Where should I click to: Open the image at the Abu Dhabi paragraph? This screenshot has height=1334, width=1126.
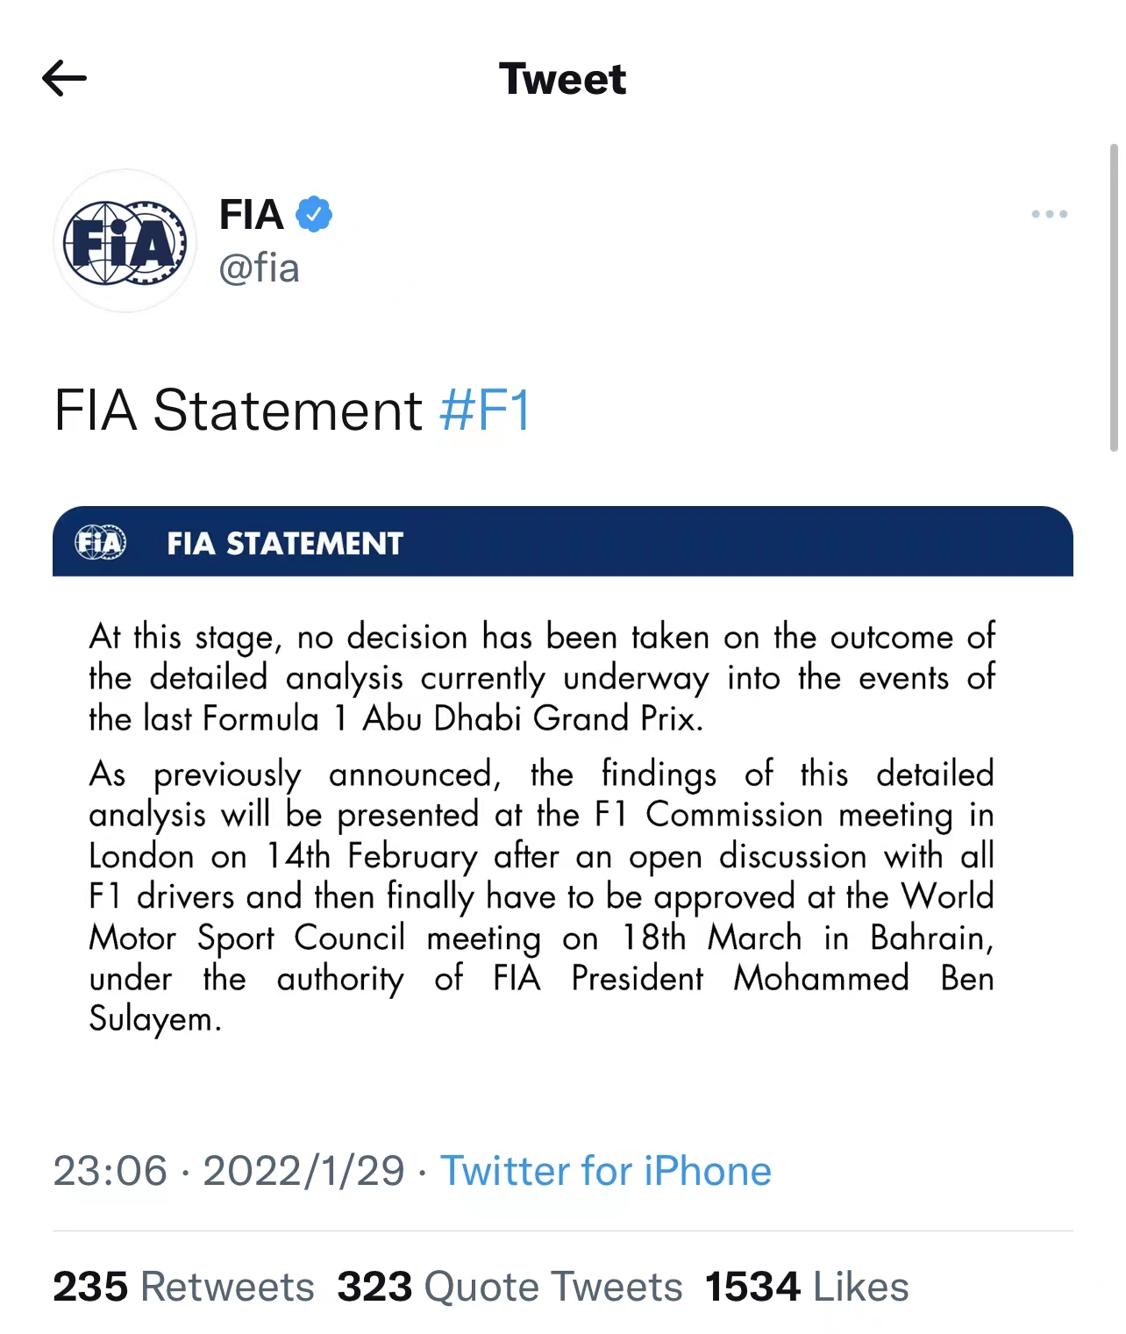pos(542,677)
